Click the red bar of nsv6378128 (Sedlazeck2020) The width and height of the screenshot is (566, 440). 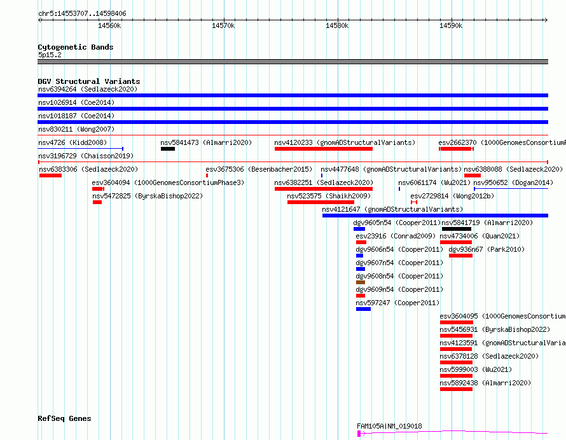(456, 362)
